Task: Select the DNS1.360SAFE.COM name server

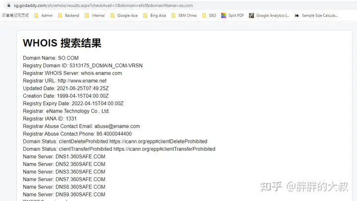Action: pyautogui.click(x=64, y=156)
